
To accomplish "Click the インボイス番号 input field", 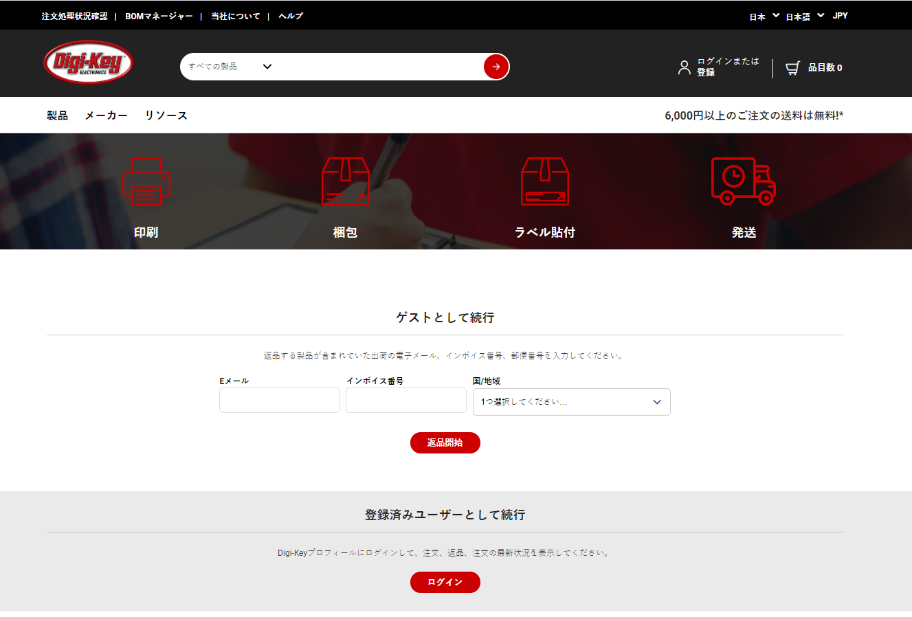I will click(x=405, y=400).
